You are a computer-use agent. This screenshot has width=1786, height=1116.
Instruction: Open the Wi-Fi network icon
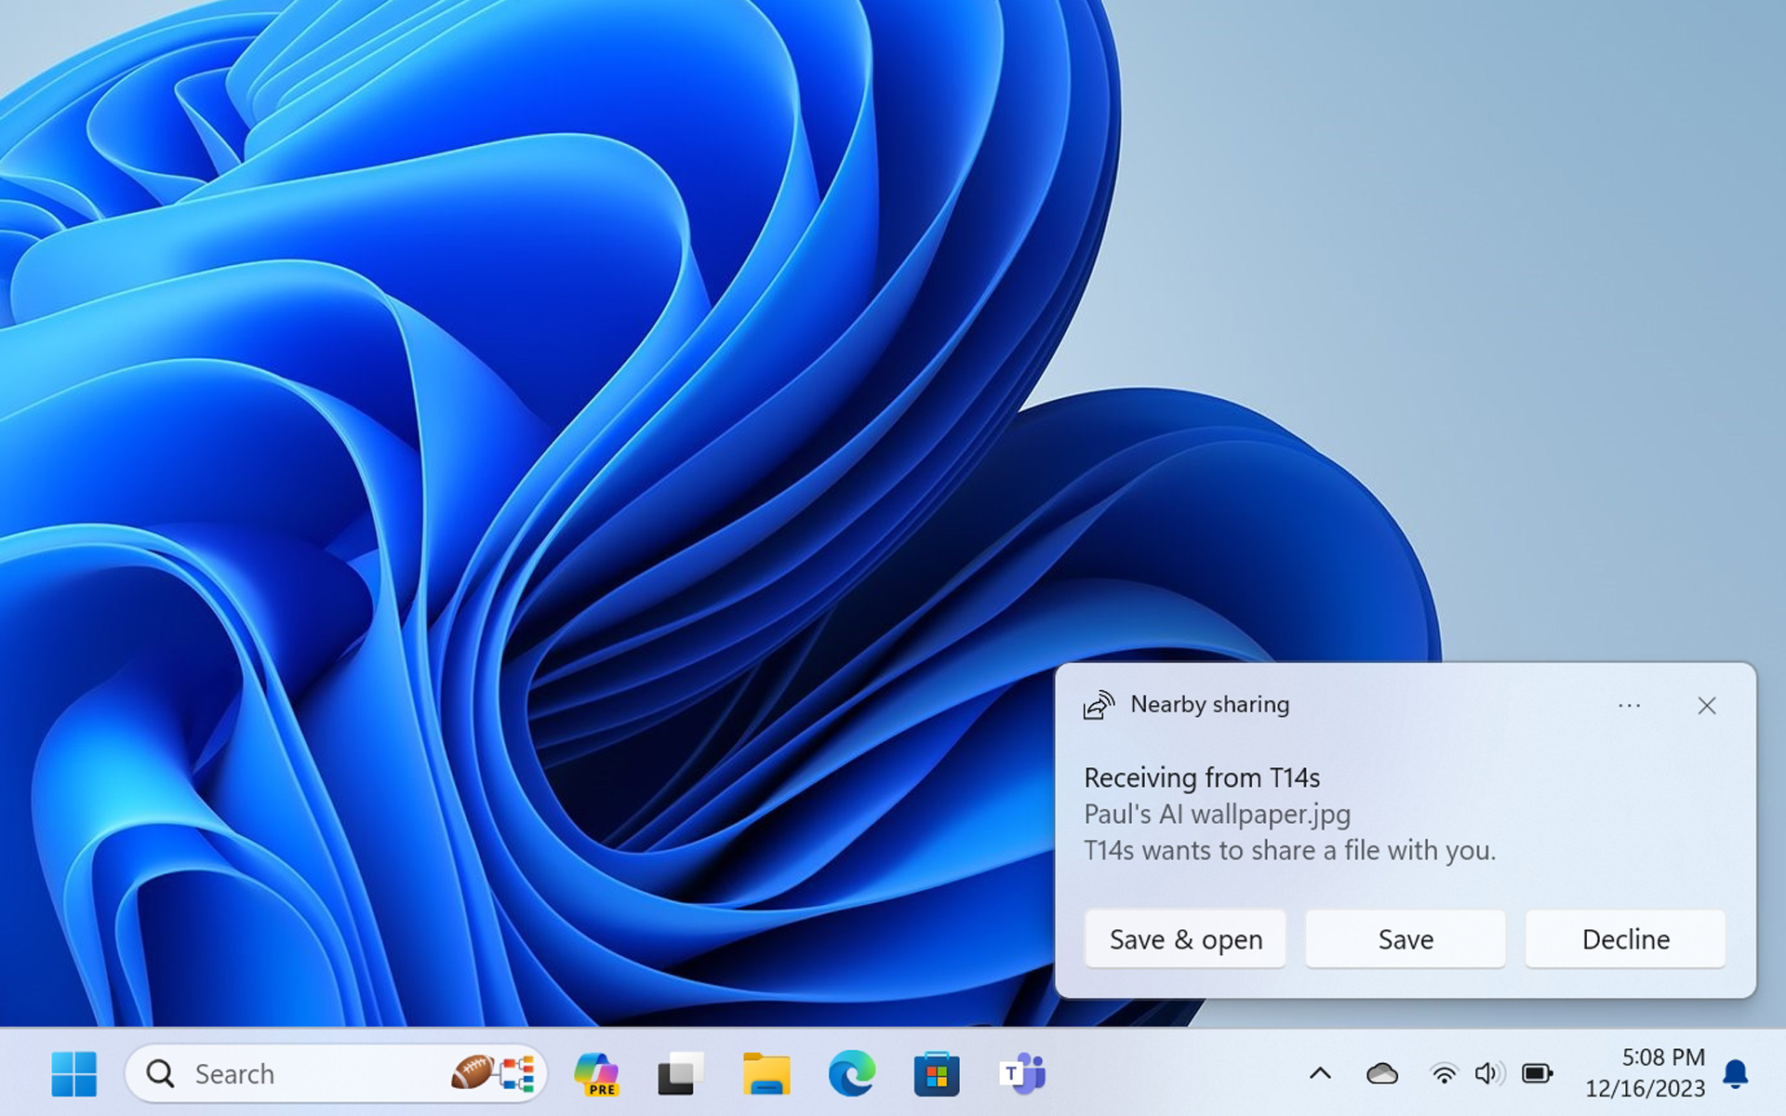click(1444, 1074)
